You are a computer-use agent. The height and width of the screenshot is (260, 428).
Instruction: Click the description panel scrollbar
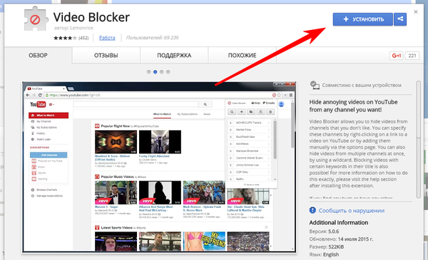tap(419, 139)
